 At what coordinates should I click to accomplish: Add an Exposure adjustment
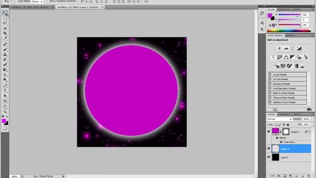pos(299,48)
